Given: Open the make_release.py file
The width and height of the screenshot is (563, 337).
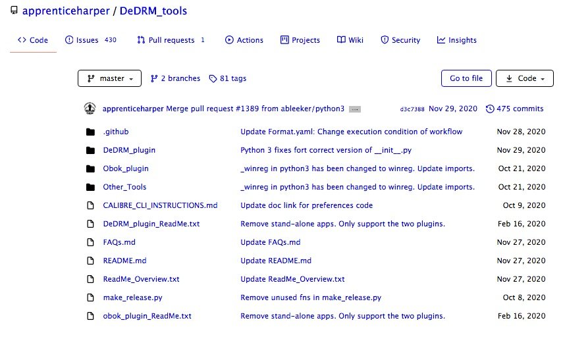Looking at the screenshot, I should [132, 298].
